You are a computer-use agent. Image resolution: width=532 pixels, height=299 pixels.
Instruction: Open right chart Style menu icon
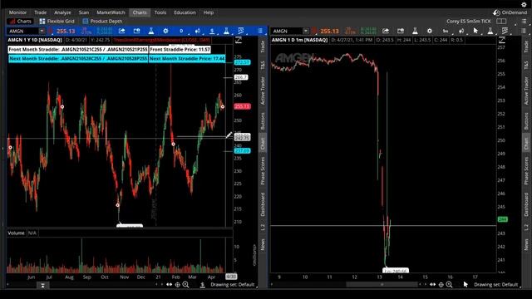(x=461, y=31)
